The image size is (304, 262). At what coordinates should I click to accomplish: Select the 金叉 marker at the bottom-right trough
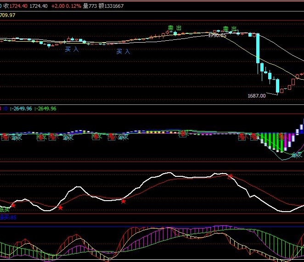point(297,155)
